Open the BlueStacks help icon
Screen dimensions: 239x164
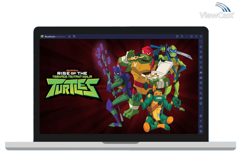coord(177,36)
